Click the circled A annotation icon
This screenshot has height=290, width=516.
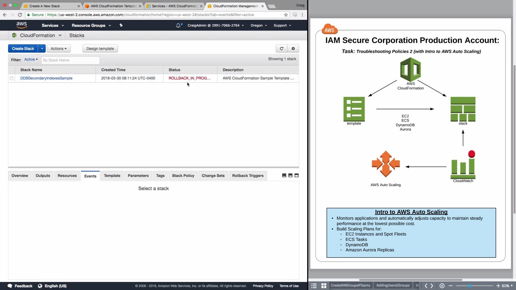coord(442,286)
